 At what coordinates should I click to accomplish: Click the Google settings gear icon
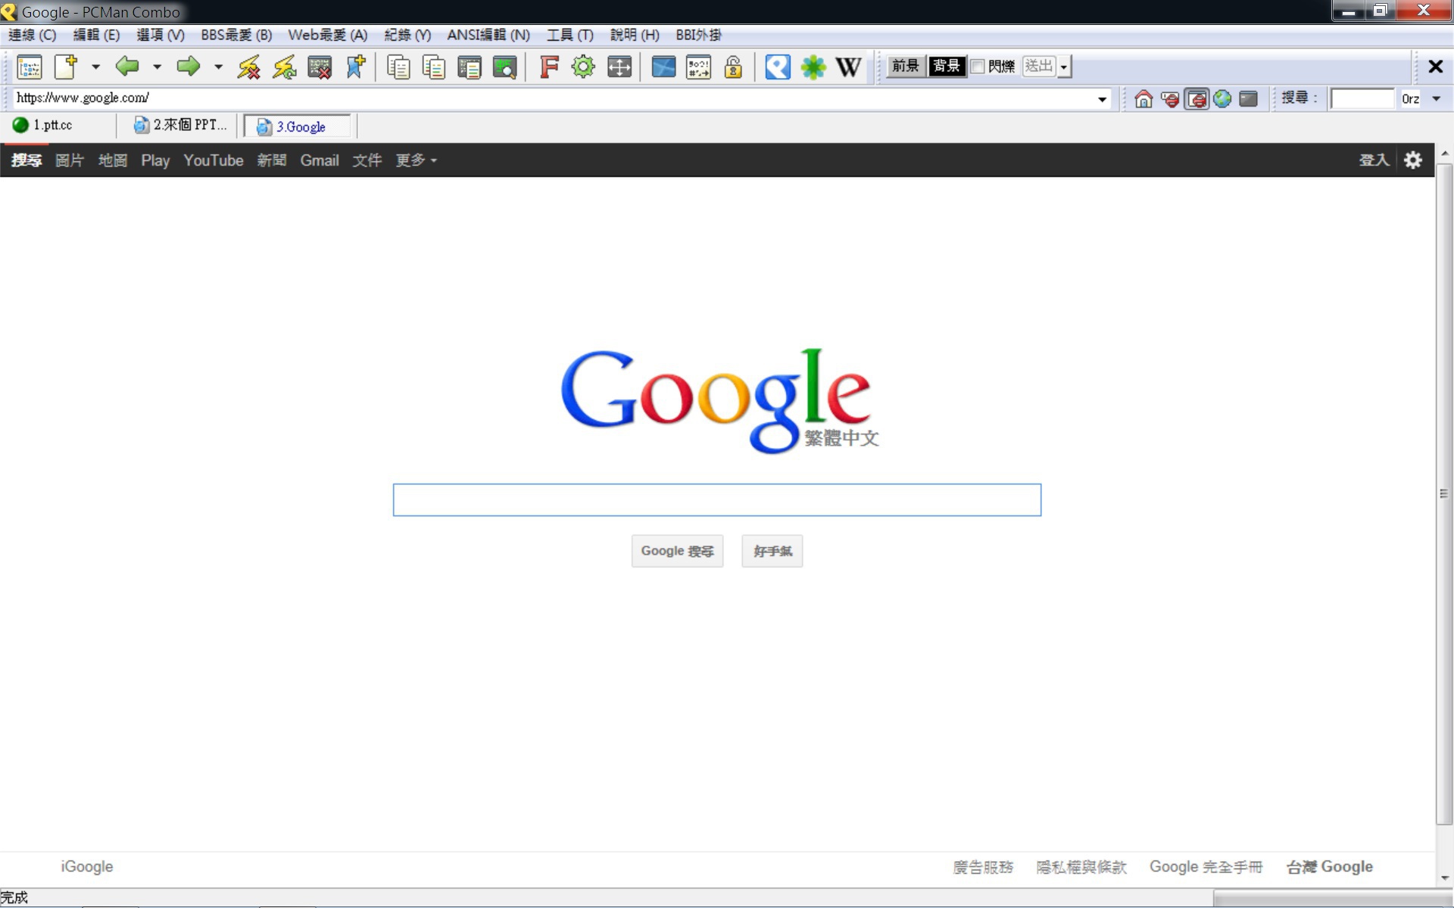point(1413,160)
